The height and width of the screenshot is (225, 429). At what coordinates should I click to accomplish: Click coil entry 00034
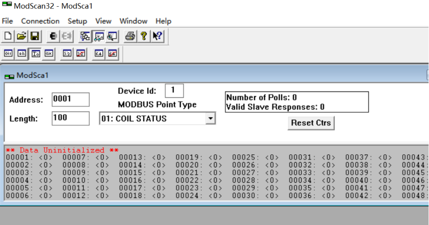point(312,181)
